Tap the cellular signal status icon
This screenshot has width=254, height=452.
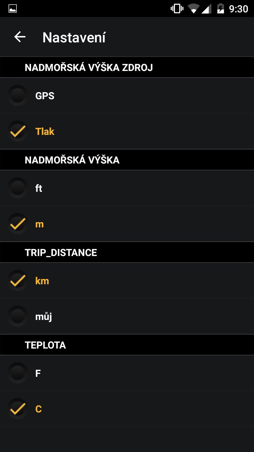click(x=206, y=9)
